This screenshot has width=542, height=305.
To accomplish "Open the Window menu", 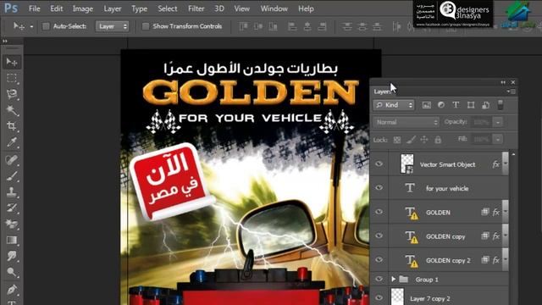I will pyautogui.click(x=274, y=8).
